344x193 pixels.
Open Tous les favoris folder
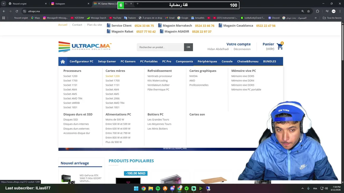tap(332, 18)
